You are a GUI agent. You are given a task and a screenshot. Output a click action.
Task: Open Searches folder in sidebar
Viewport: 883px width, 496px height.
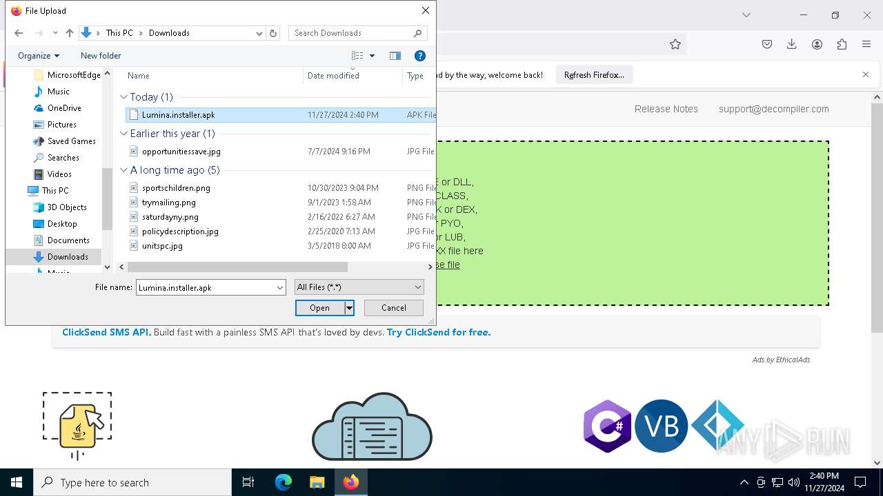click(x=63, y=158)
